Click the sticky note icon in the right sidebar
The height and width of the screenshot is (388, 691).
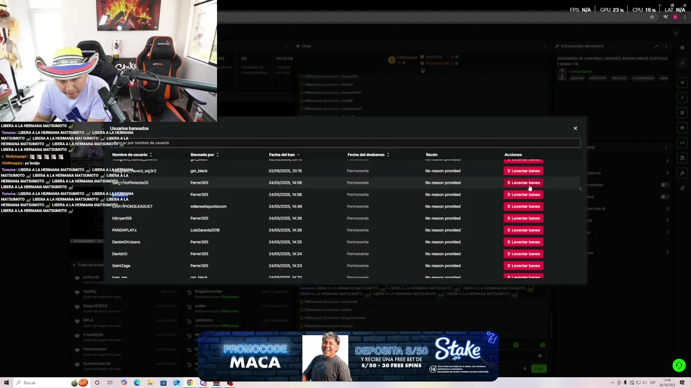(x=683, y=113)
